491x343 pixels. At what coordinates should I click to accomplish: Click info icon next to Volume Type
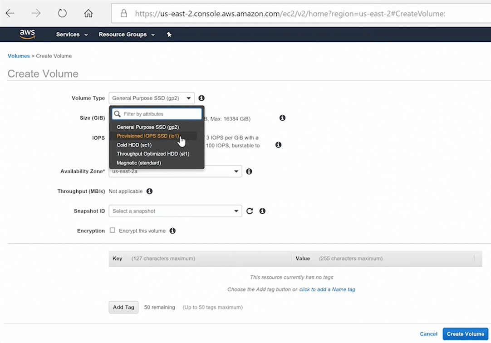(x=201, y=98)
